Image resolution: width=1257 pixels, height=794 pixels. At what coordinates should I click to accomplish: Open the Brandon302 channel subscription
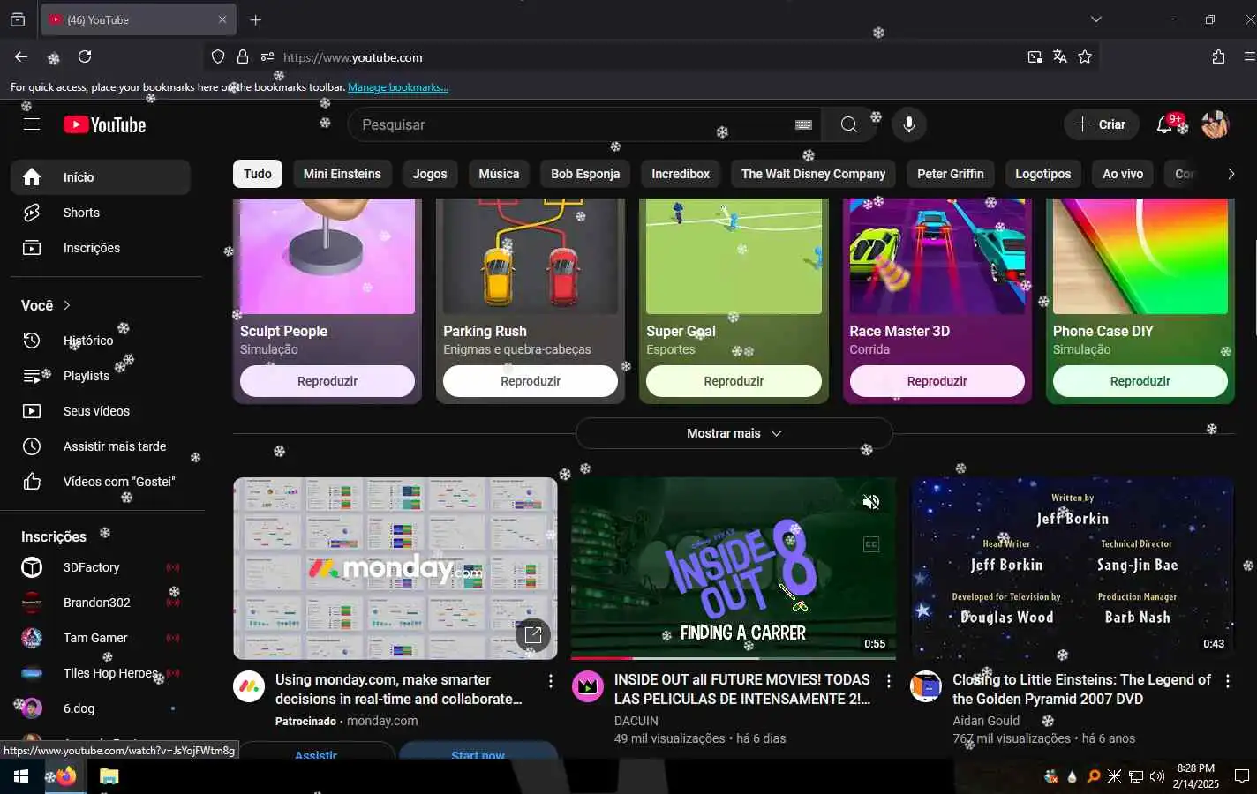[x=101, y=603]
